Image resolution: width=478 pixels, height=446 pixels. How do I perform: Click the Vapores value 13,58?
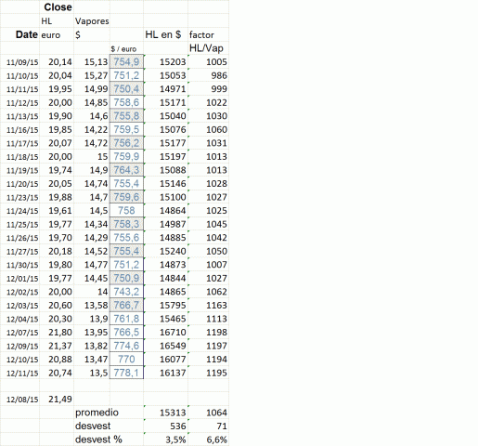[x=96, y=306]
